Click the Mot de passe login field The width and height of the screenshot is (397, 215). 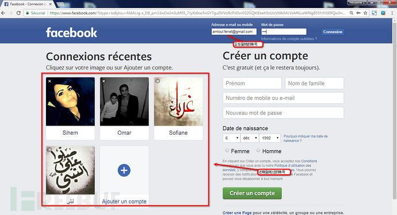[284, 32]
